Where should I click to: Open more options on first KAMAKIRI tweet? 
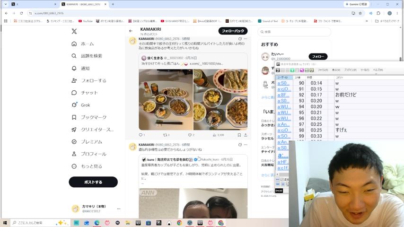(x=246, y=39)
